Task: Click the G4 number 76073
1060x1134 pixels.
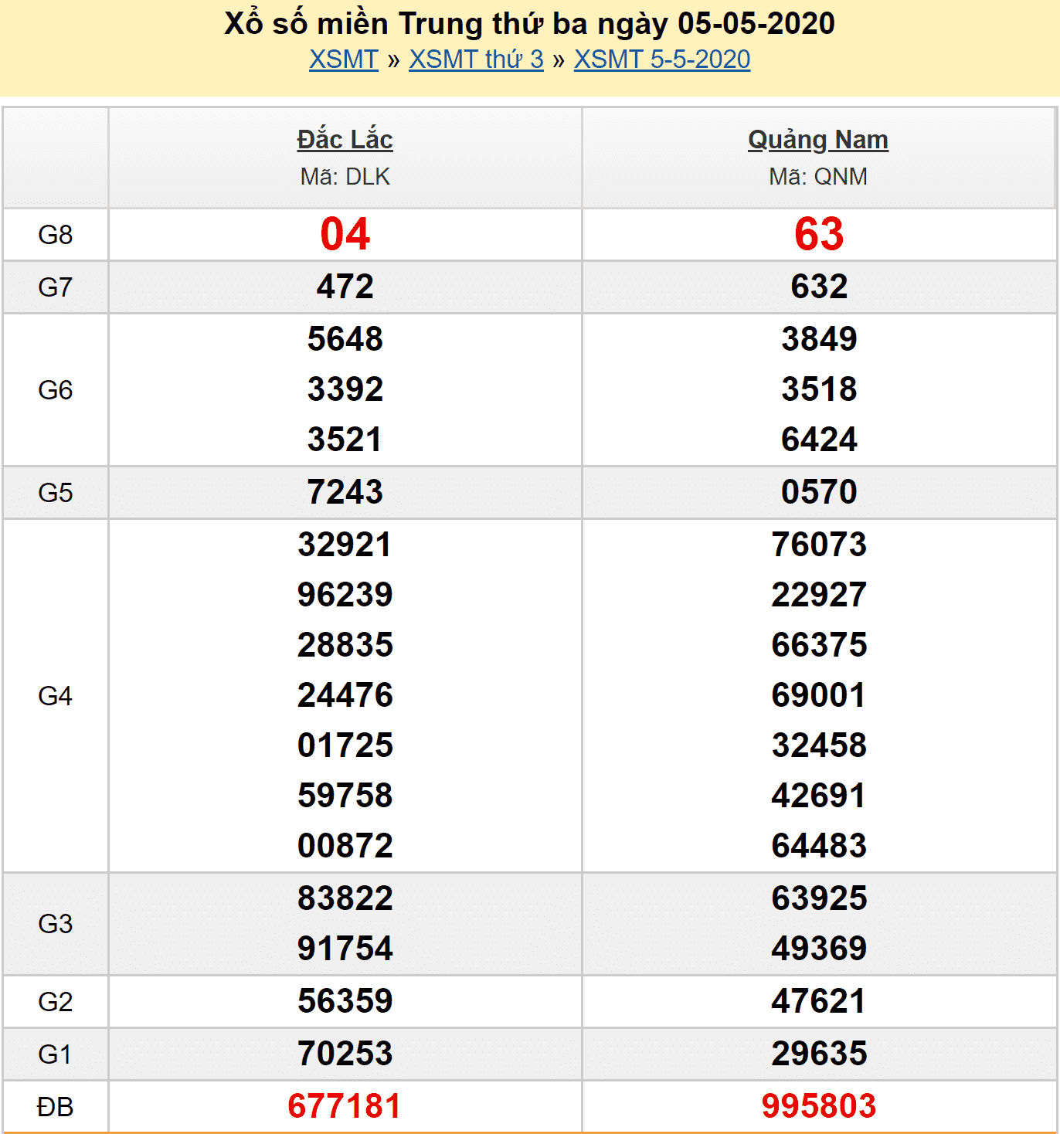Action: [819, 545]
